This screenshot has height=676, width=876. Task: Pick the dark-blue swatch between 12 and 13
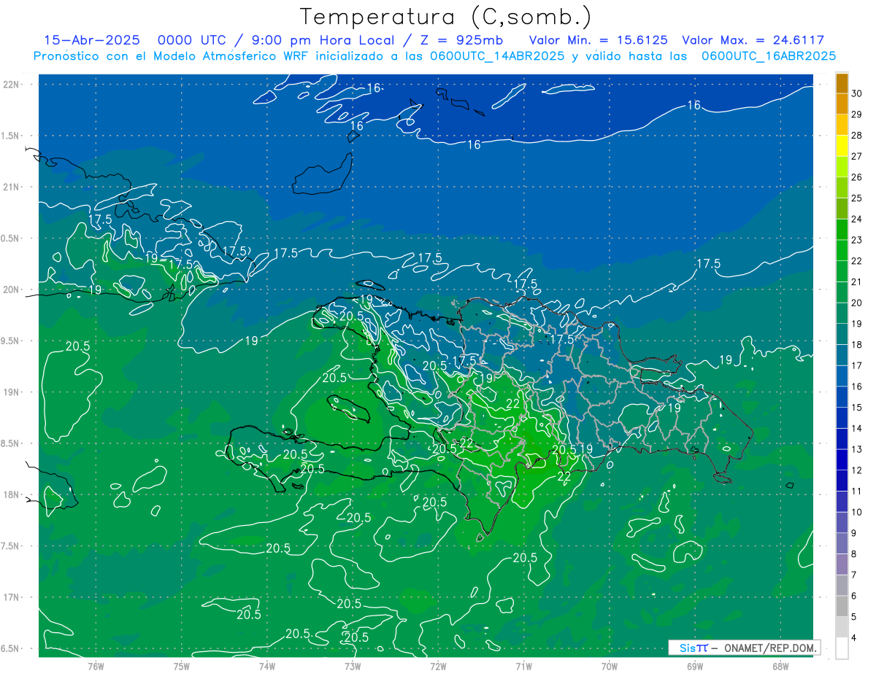point(842,460)
